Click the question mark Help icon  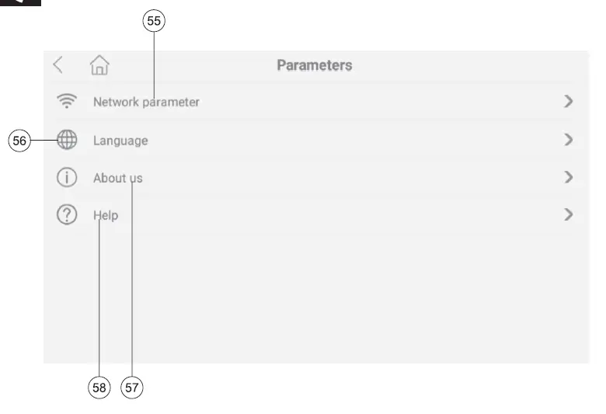68,214
